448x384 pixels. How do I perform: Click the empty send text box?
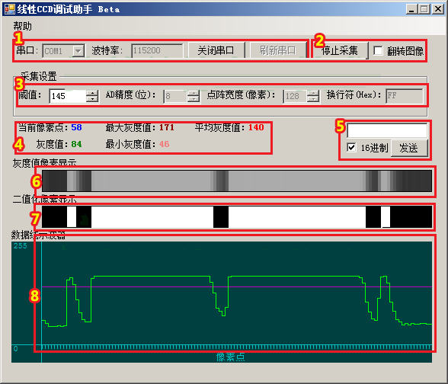click(387, 130)
